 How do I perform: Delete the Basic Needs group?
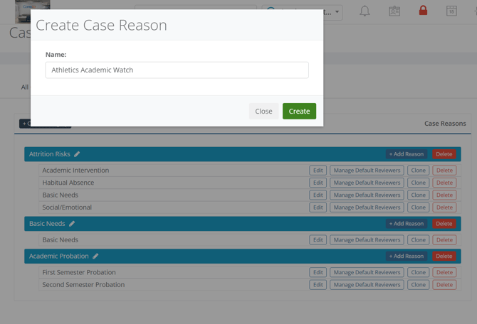[x=444, y=224]
